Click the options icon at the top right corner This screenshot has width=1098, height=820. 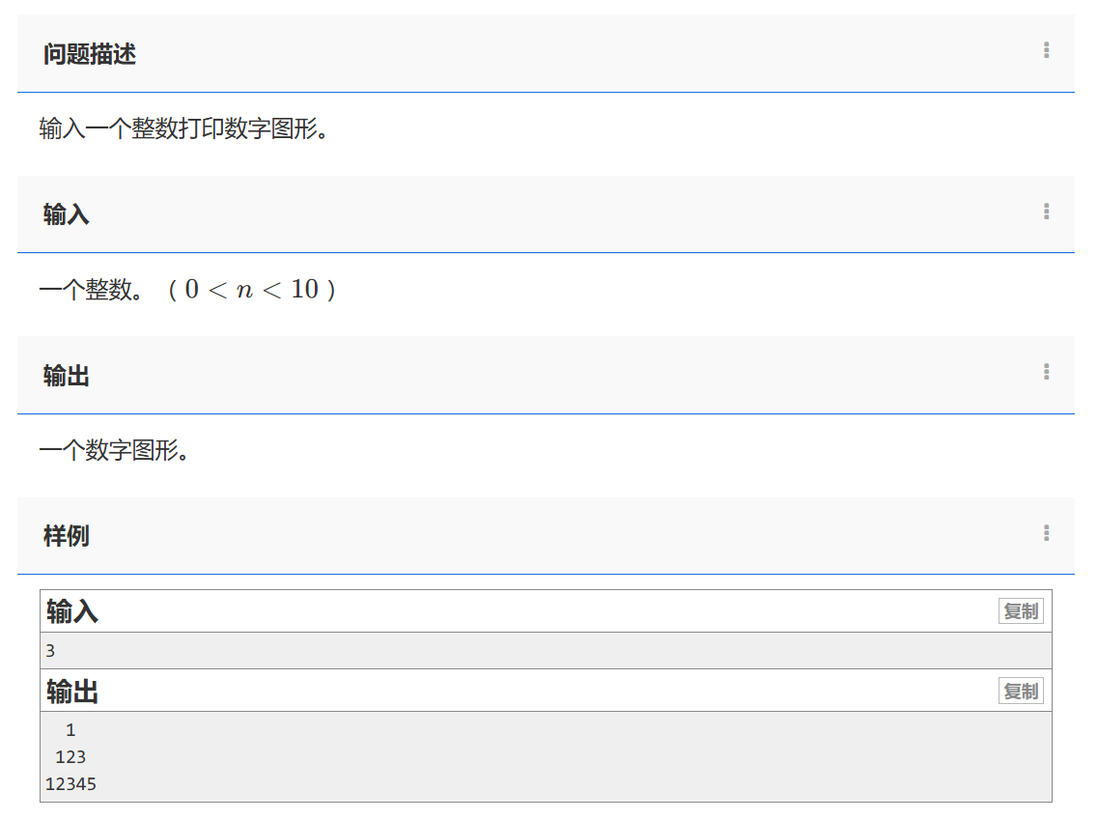coord(1046,51)
